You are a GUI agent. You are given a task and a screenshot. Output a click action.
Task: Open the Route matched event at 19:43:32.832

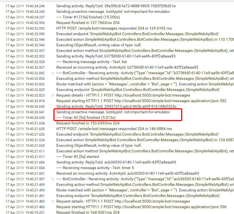tap(145, 84)
